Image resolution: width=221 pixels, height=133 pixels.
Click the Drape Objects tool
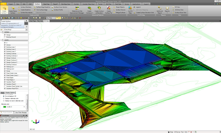pyautogui.click(x=120, y=7)
